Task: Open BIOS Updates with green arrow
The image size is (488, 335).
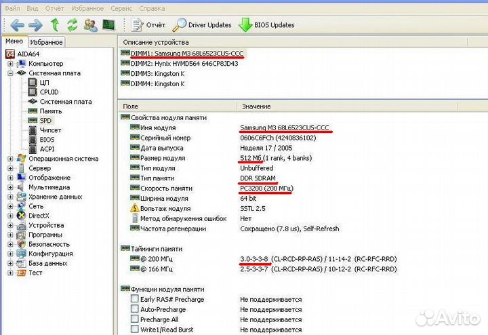Action: (x=266, y=25)
